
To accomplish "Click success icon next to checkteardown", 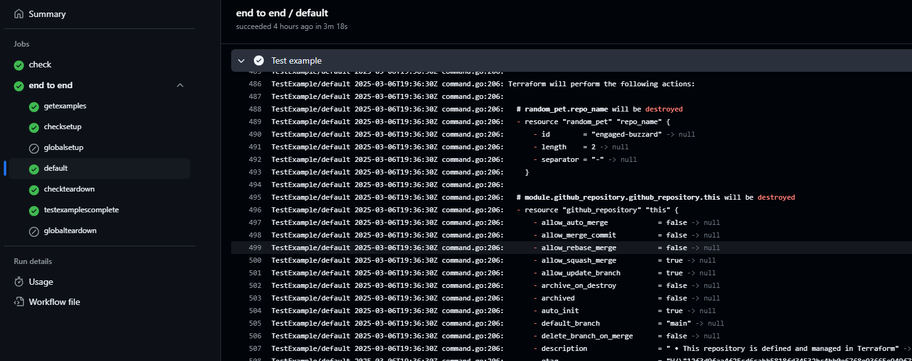I will click(x=34, y=189).
